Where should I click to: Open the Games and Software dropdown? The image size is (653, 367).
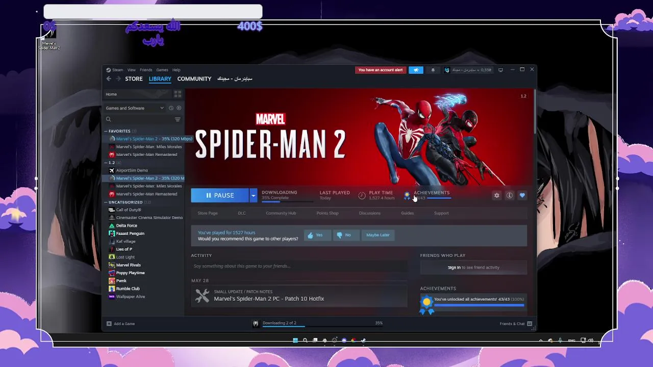click(135, 108)
